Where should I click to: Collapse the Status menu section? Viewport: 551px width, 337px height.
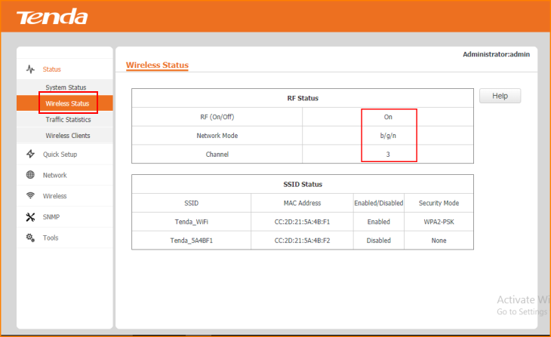tap(52, 69)
